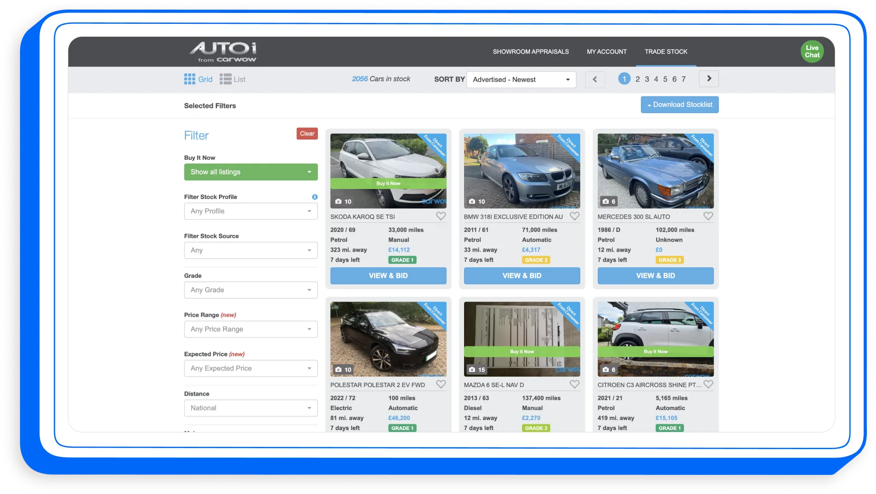Click photo count badge on Citroen C3
This screenshot has width=876, height=494.
[x=609, y=369]
